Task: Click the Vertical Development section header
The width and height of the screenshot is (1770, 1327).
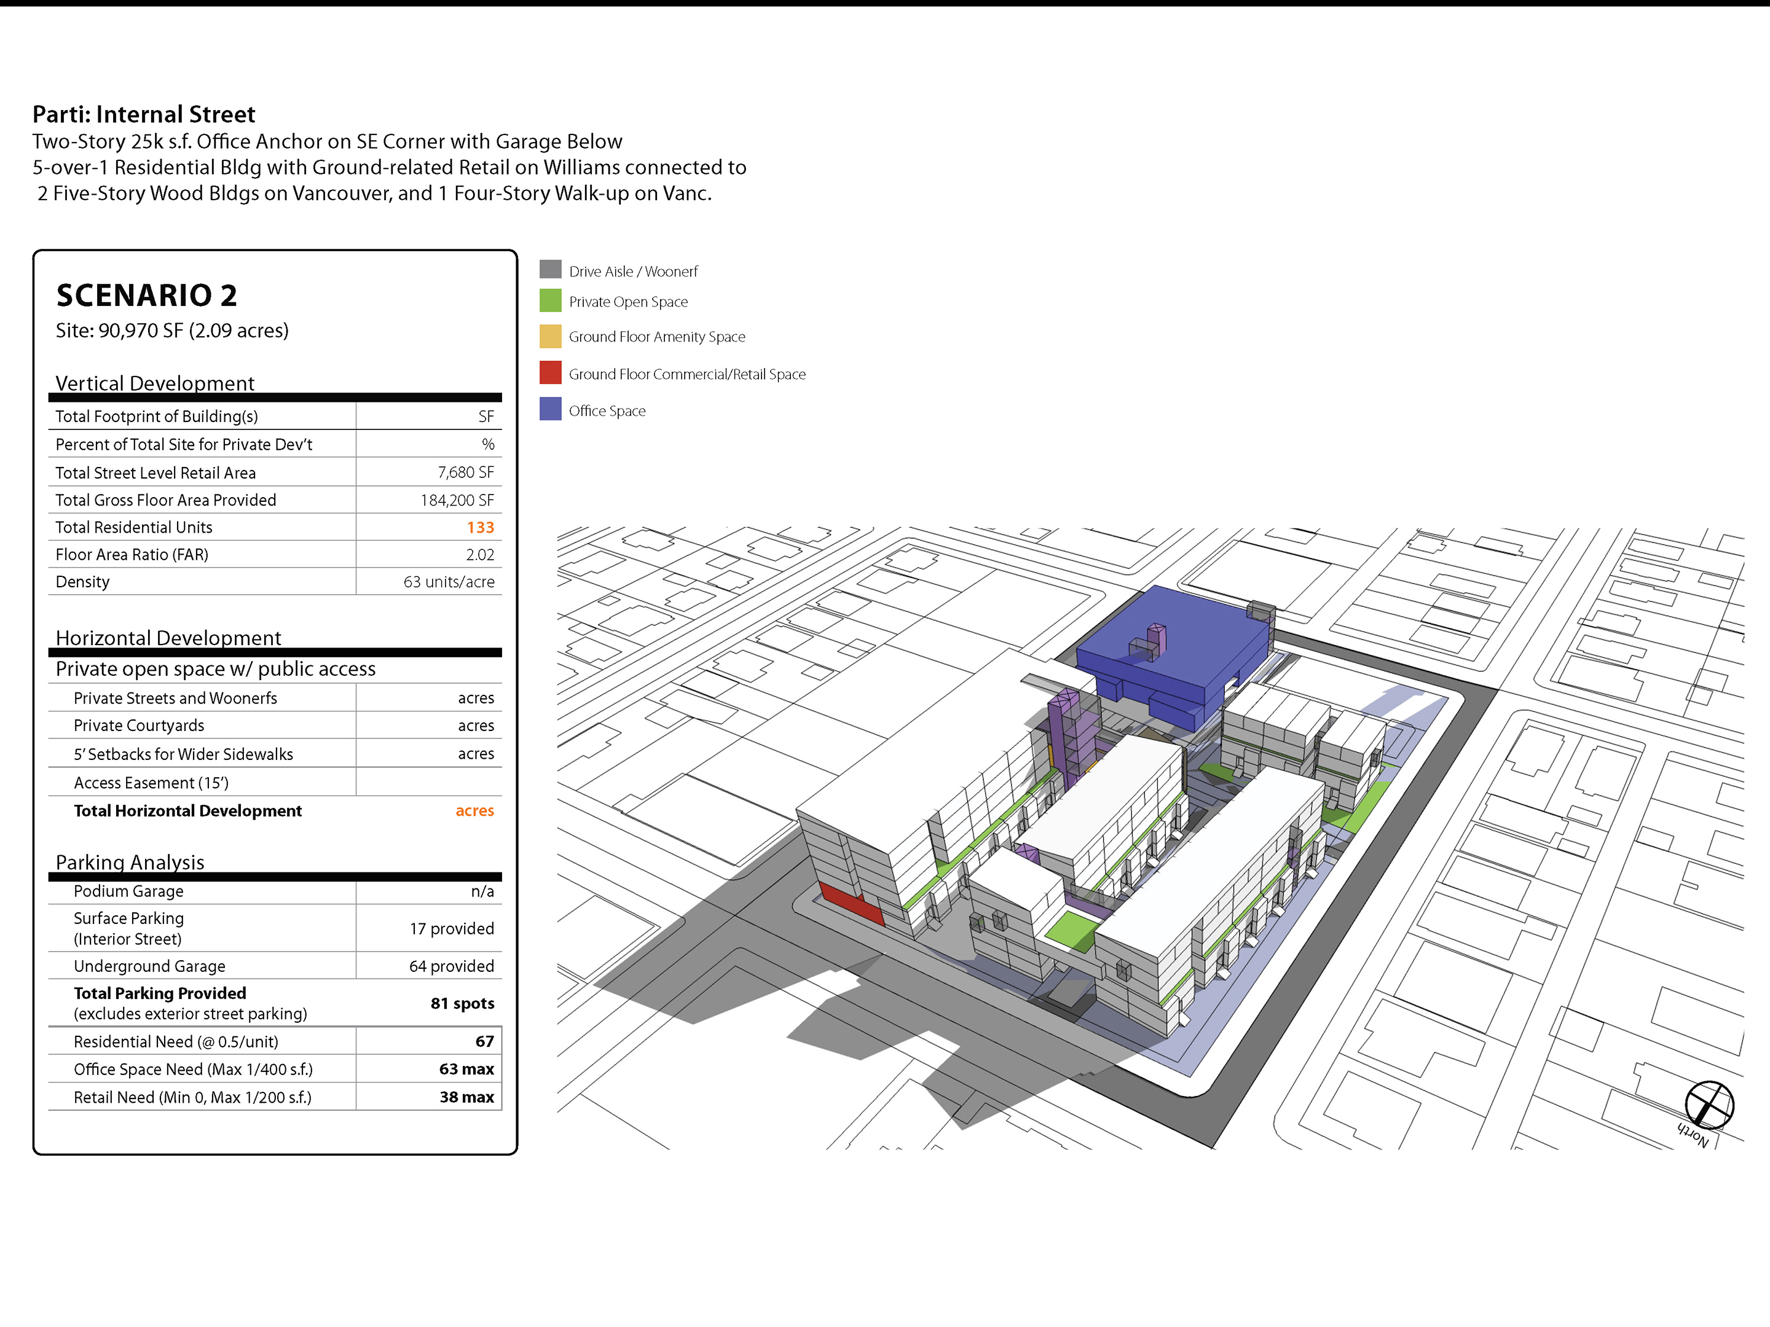Action: click(154, 383)
